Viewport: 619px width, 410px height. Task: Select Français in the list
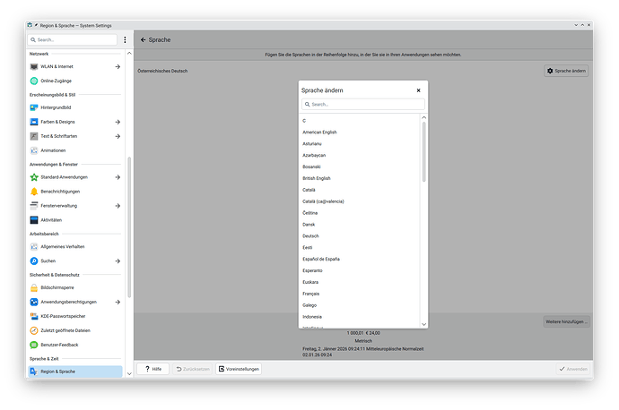tap(360, 294)
